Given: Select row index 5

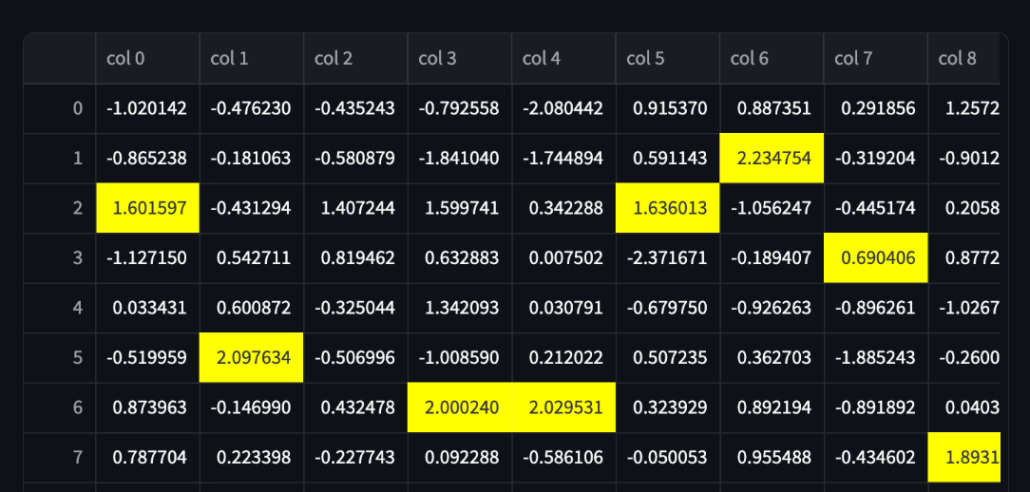Looking at the screenshot, I should click(x=60, y=358).
